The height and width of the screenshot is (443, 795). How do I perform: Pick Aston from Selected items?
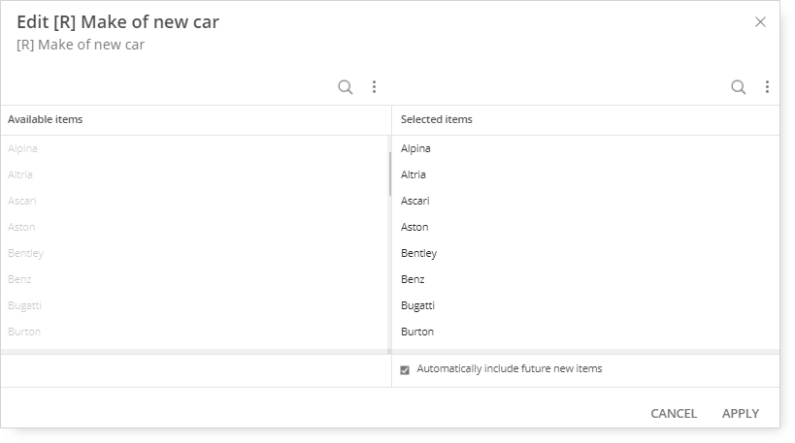click(585, 228)
